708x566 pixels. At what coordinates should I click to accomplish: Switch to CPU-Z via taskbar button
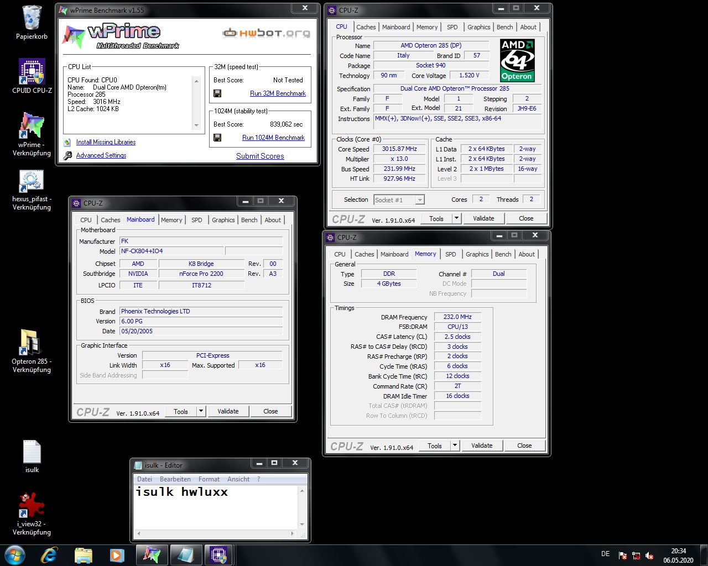tap(219, 554)
